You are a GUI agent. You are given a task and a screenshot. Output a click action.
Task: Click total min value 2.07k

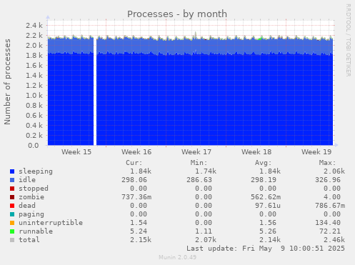pos(206,240)
